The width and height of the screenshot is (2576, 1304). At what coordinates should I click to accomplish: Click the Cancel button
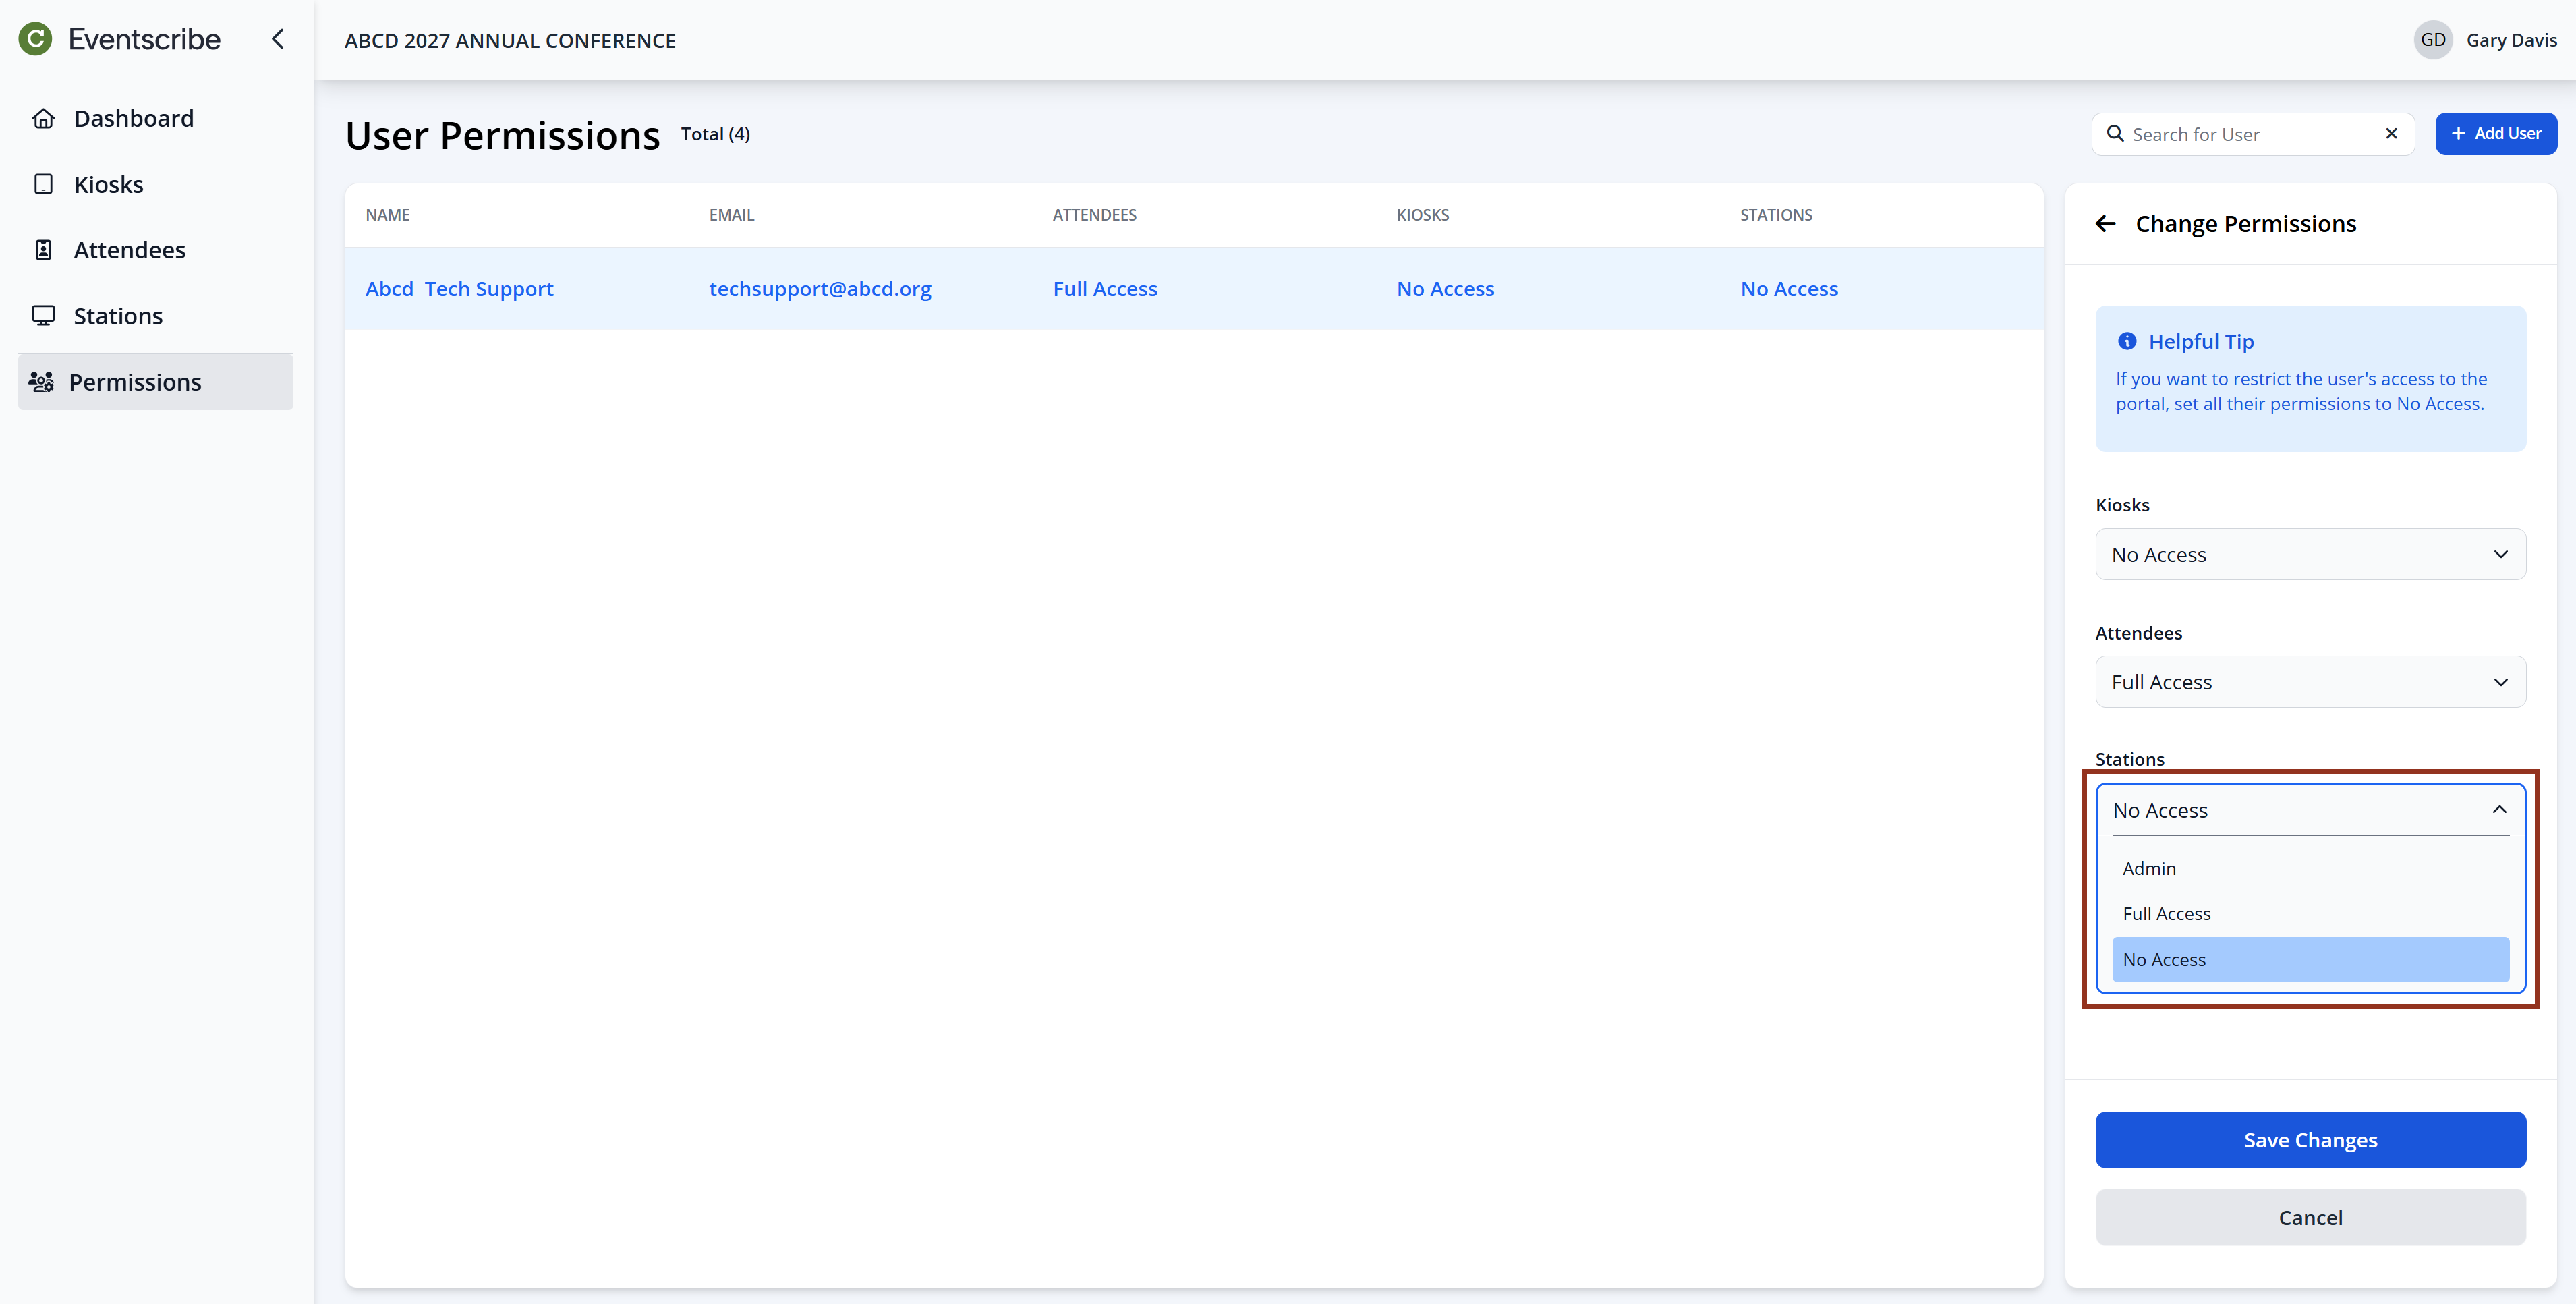tap(2310, 1217)
